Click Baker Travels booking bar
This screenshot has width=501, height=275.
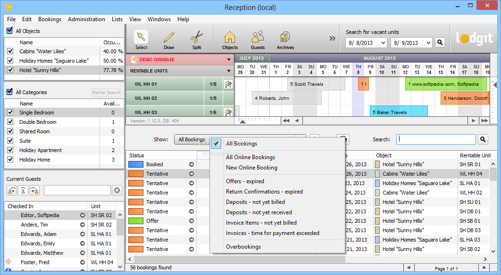[x=399, y=111]
